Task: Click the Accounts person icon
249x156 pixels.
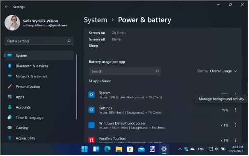Action: pos(10,107)
